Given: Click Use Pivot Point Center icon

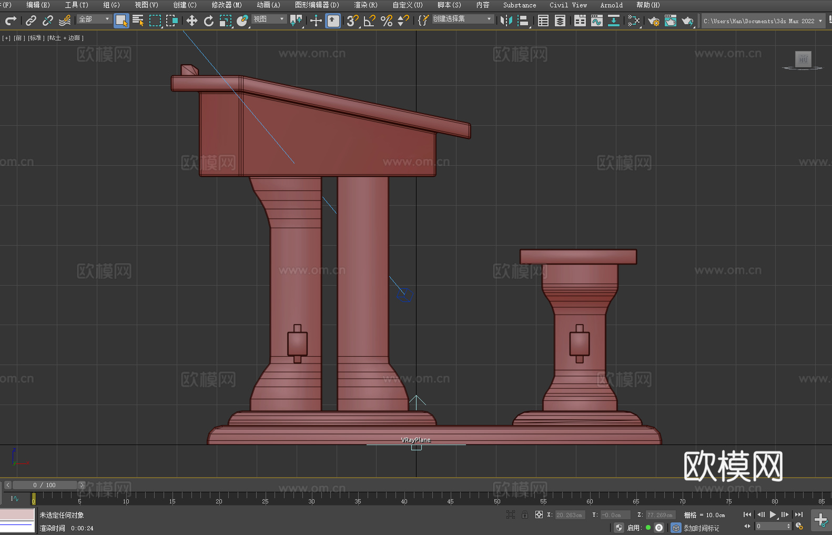Looking at the screenshot, I should coord(296,21).
